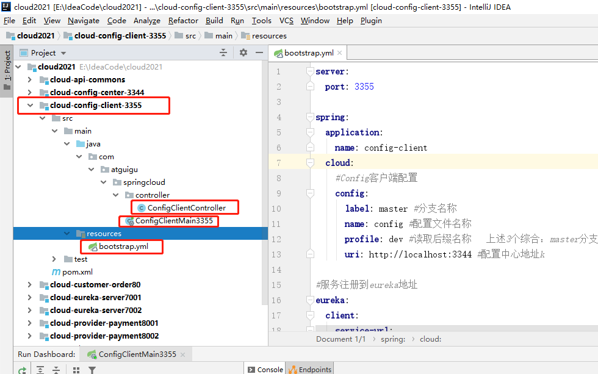The height and width of the screenshot is (374, 598).
Task: Expand the test folder node
Action: [x=54, y=259]
